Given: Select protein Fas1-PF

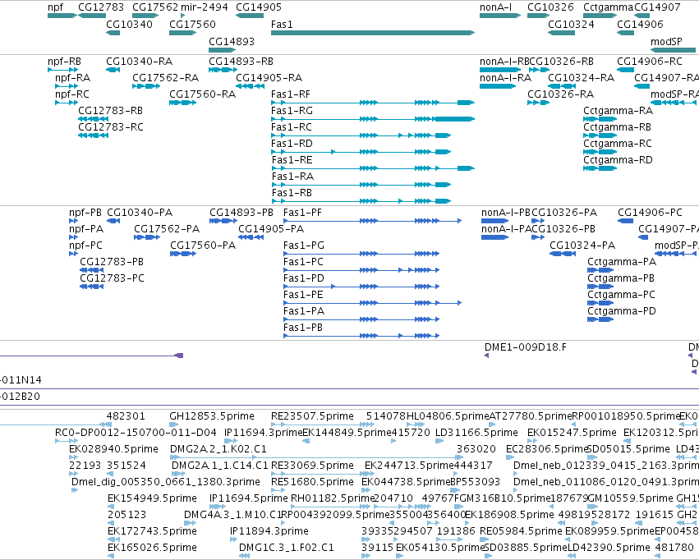Looking at the screenshot, I should [372, 221].
